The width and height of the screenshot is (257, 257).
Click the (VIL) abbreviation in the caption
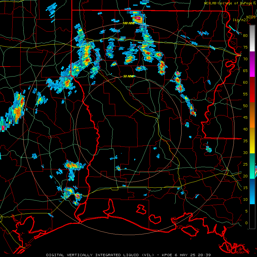[148, 255]
